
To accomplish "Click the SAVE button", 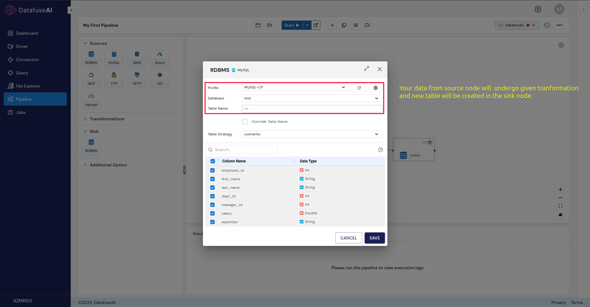I will pos(374,238).
